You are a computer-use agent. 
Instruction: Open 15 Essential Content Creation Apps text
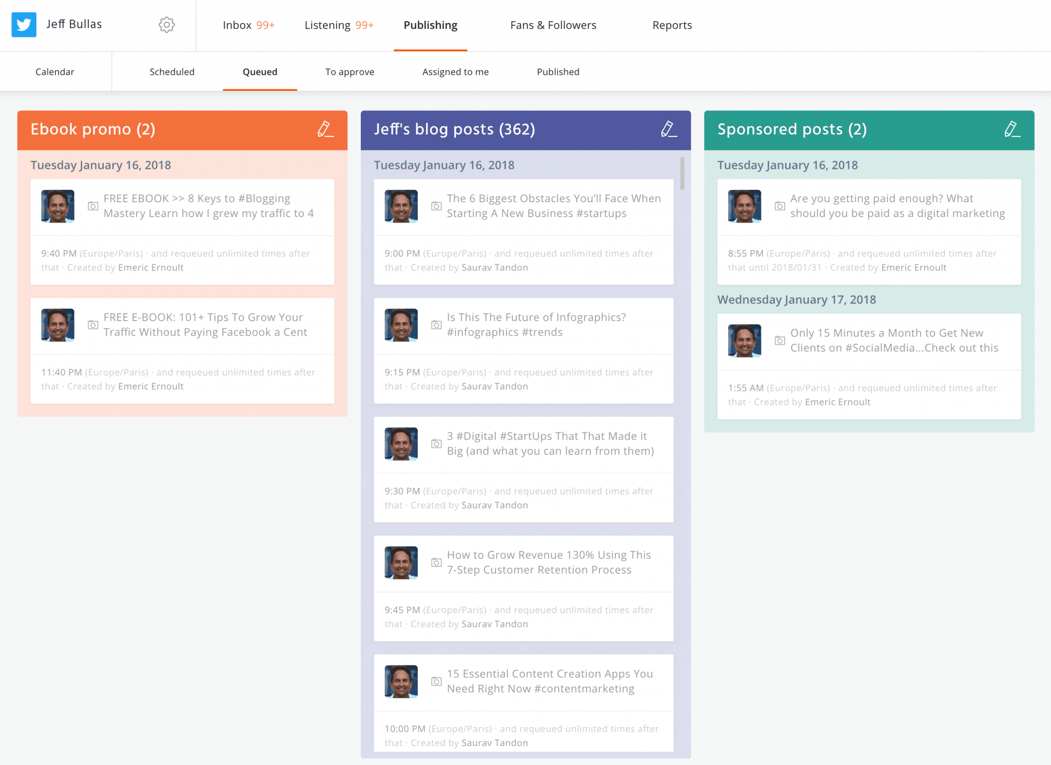click(x=550, y=681)
